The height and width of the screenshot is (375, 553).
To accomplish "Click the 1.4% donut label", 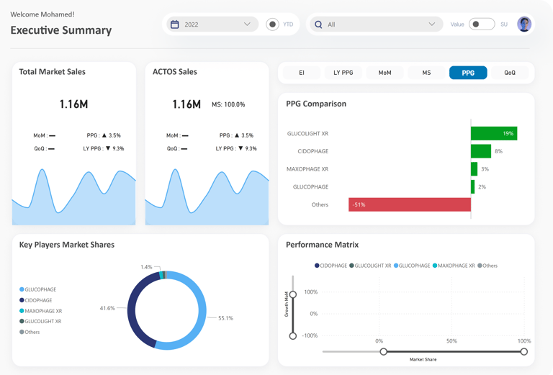I will (146, 267).
